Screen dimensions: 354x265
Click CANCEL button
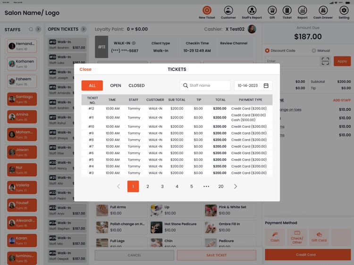(135, 255)
